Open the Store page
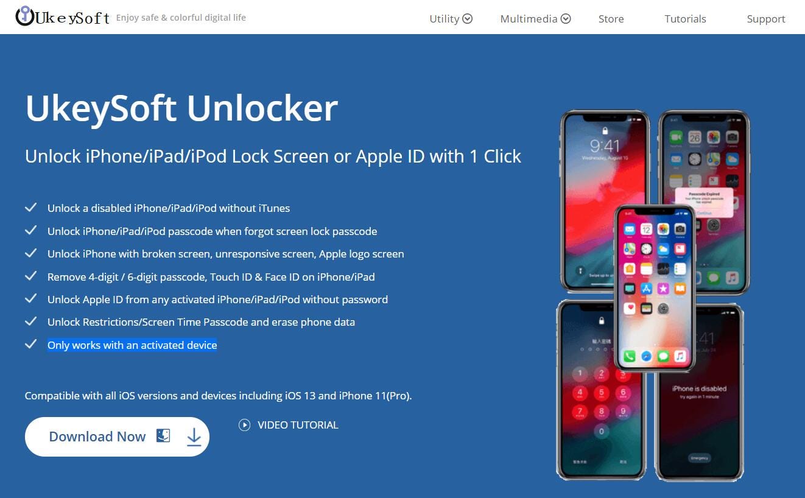Screen dimensions: 805x498 click(611, 19)
